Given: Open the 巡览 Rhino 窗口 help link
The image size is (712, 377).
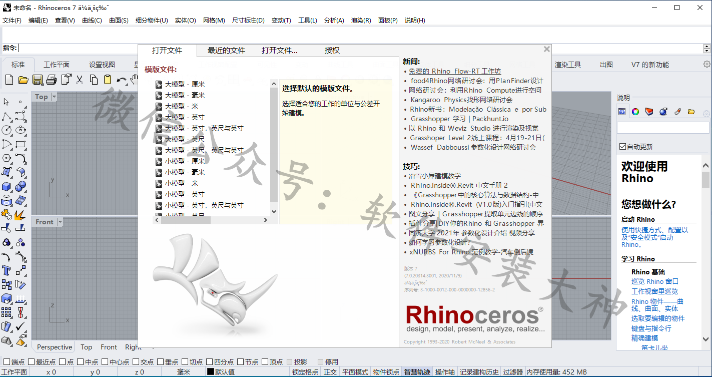Looking at the screenshot, I should click(655, 281).
